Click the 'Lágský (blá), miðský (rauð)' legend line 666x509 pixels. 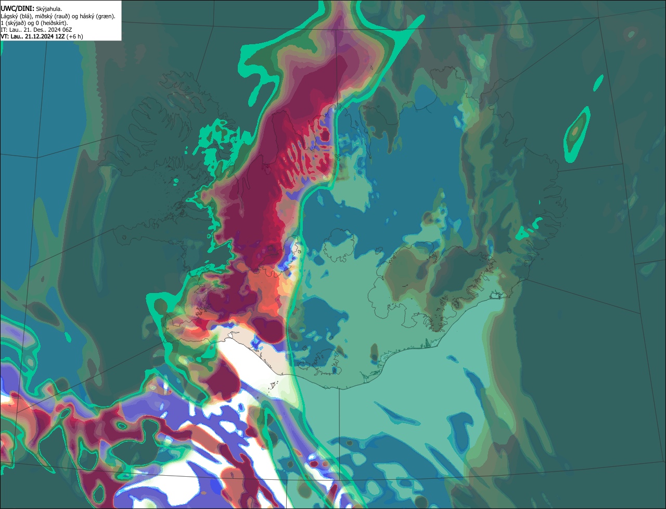tap(58, 16)
